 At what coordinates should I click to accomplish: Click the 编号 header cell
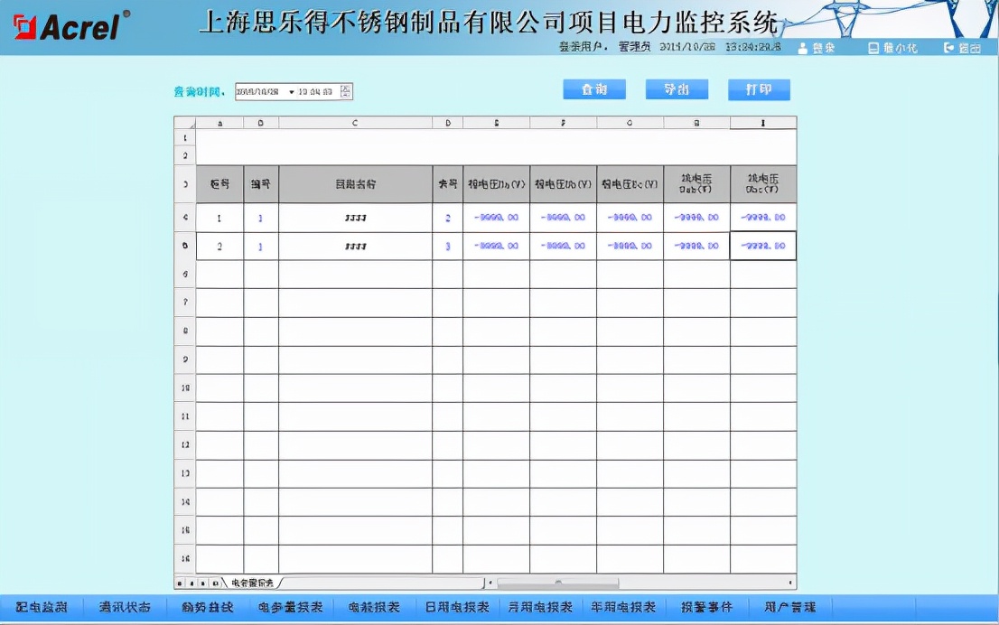tap(261, 184)
